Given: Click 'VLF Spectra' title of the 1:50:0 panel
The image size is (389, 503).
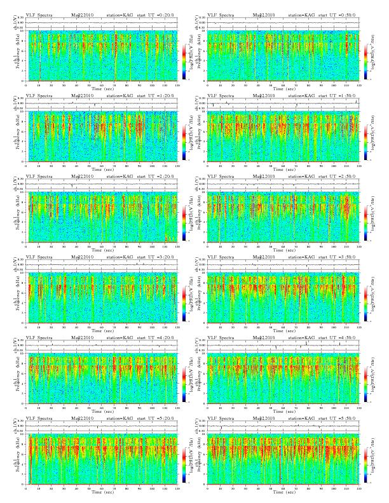Looking at the screenshot, I should click(x=221, y=96).
